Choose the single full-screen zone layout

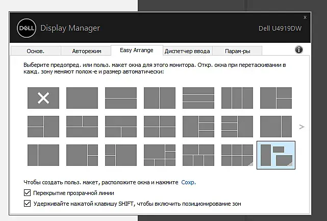point(82,98)
